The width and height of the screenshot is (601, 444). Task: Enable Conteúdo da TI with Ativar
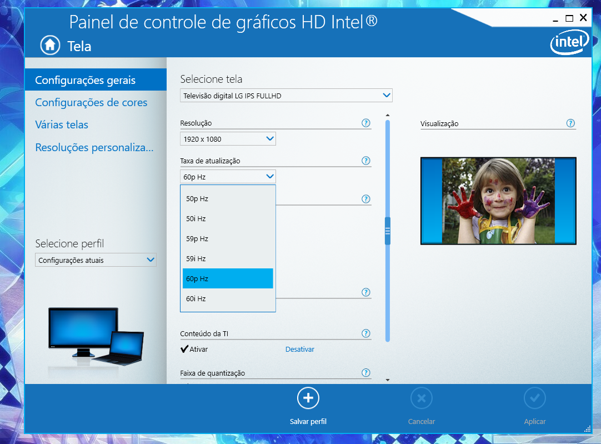(194, 349)
